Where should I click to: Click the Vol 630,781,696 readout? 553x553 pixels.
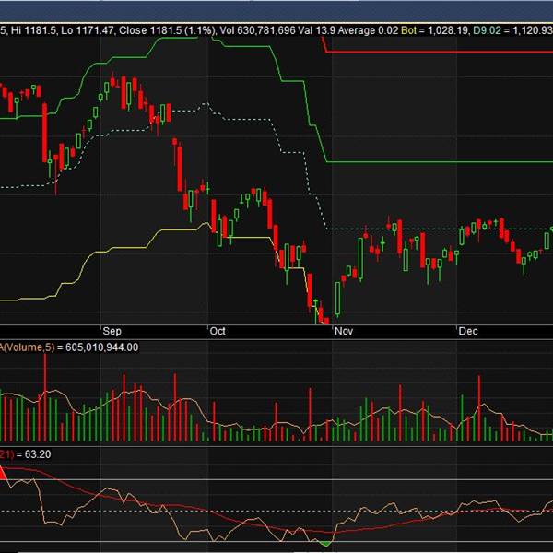tap(257, 30)
